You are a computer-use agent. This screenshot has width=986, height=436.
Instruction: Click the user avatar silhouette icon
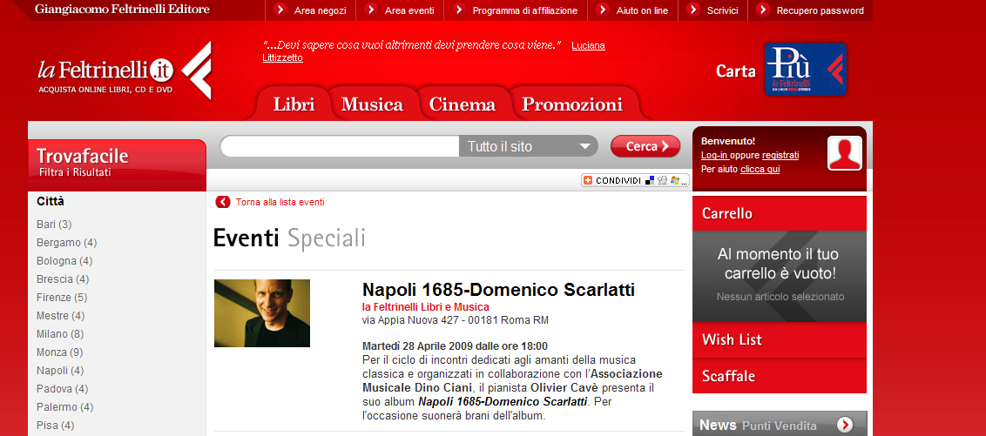click(845, 152)
